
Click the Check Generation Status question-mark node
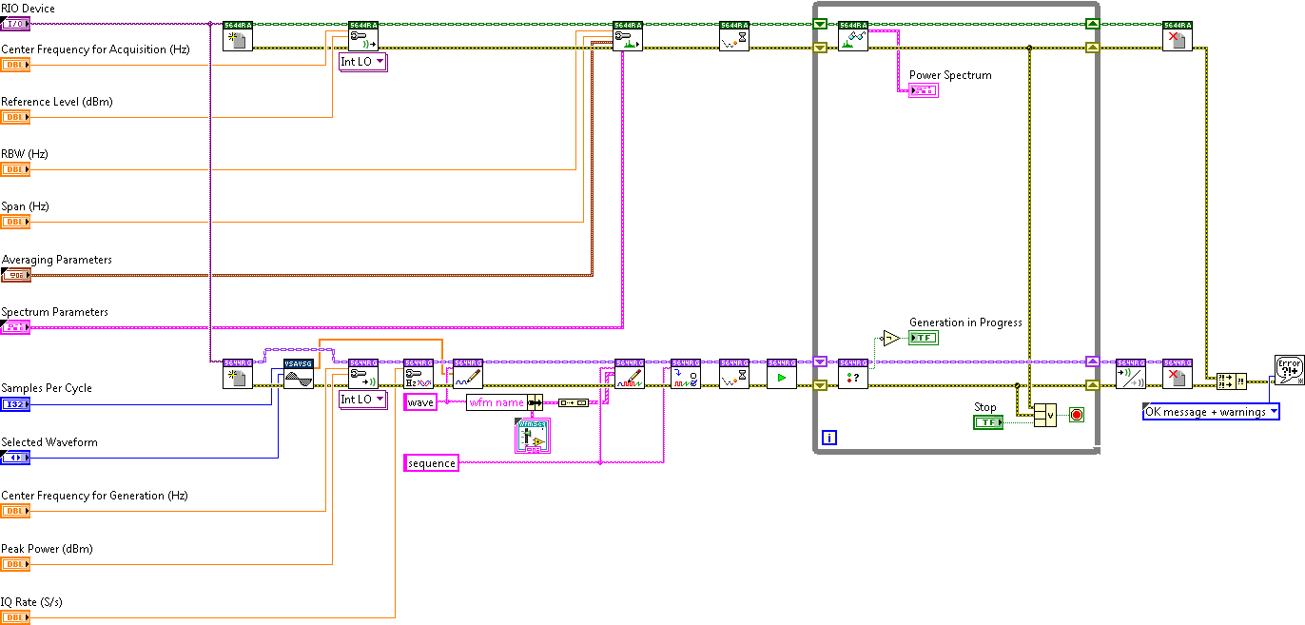852,375
